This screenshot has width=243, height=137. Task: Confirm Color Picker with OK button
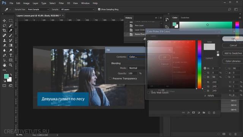pyautogui.click(x=233, y=39)
